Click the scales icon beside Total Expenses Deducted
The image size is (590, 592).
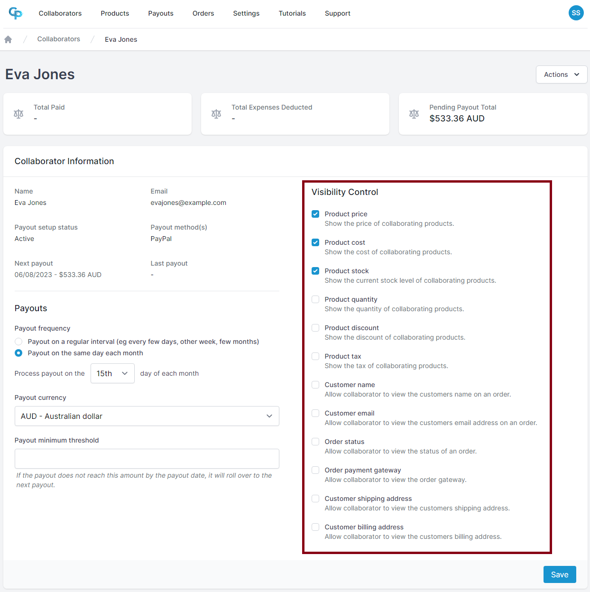[216, 114]
